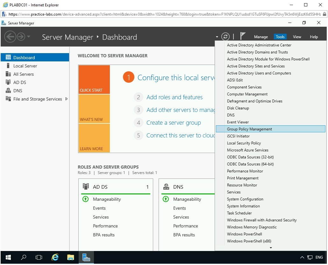Click the back navigation arrow in Server Manager
328x265 pixels.
coord(10,37)
